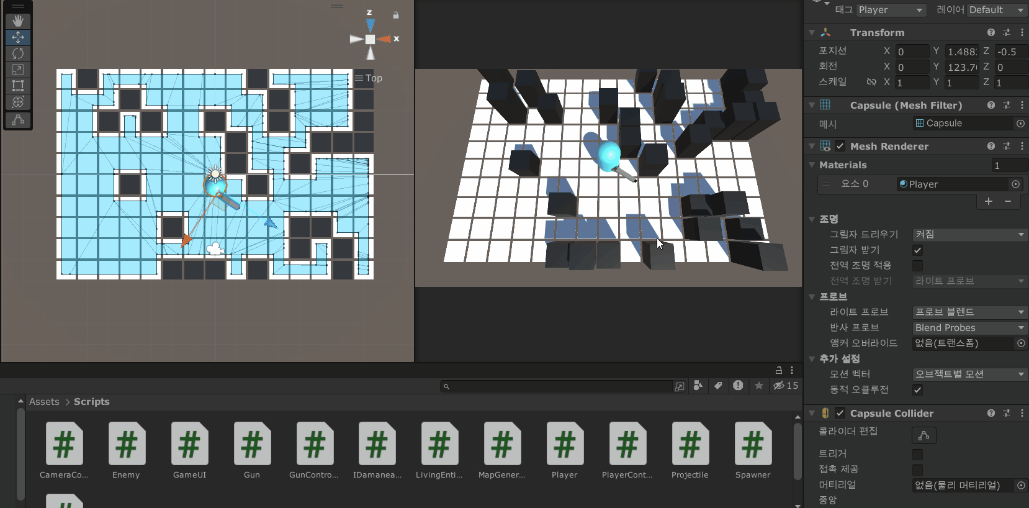Show favorites star filter in Project
Image resolution: width=1029 pixels, height=508 pixels.
coord(758,386)
